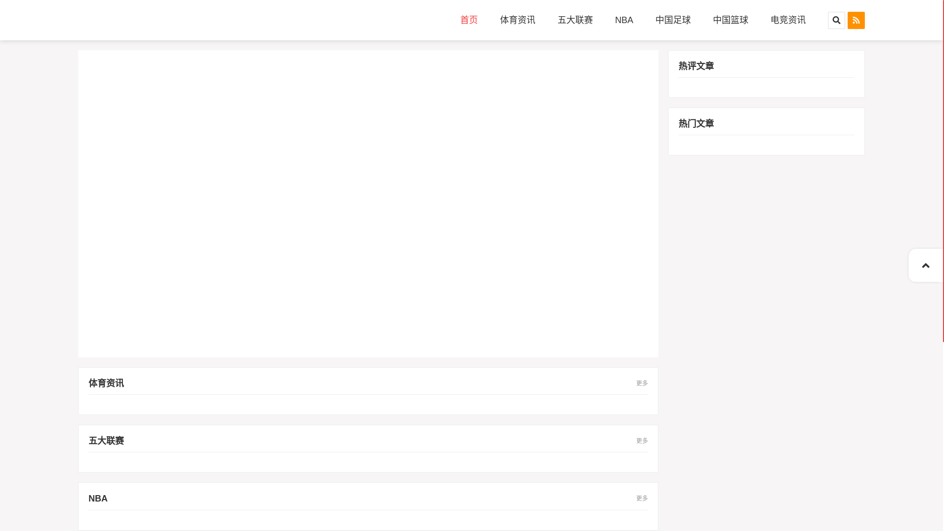
Task: Click the 热门文章 sidebar heading
Action: 696,123
